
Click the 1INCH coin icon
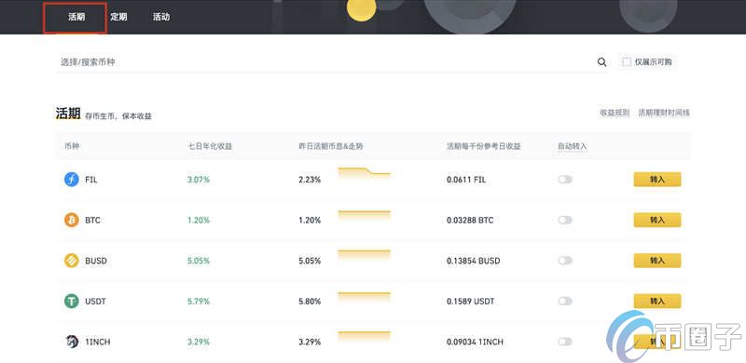pyautogui.click(x=72, y=342)
